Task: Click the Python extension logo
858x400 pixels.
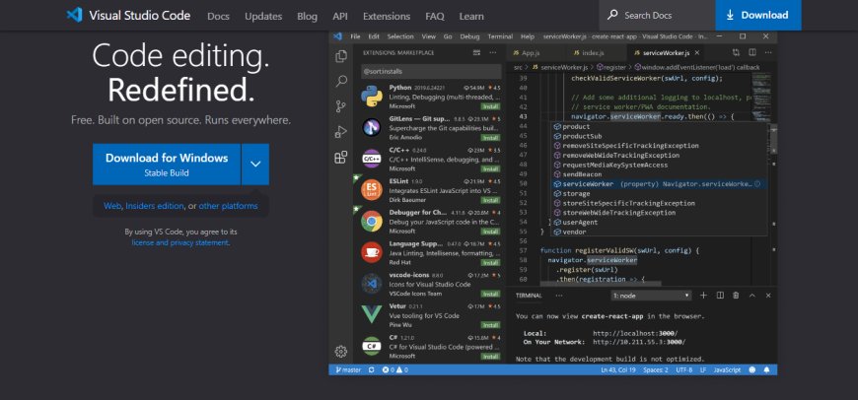Action: click(x=372, y=97)
